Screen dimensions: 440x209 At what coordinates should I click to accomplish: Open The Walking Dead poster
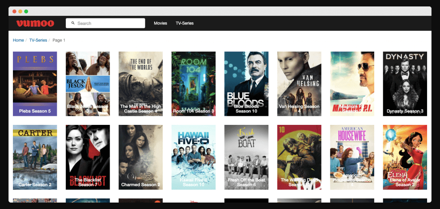pos(299,157)
